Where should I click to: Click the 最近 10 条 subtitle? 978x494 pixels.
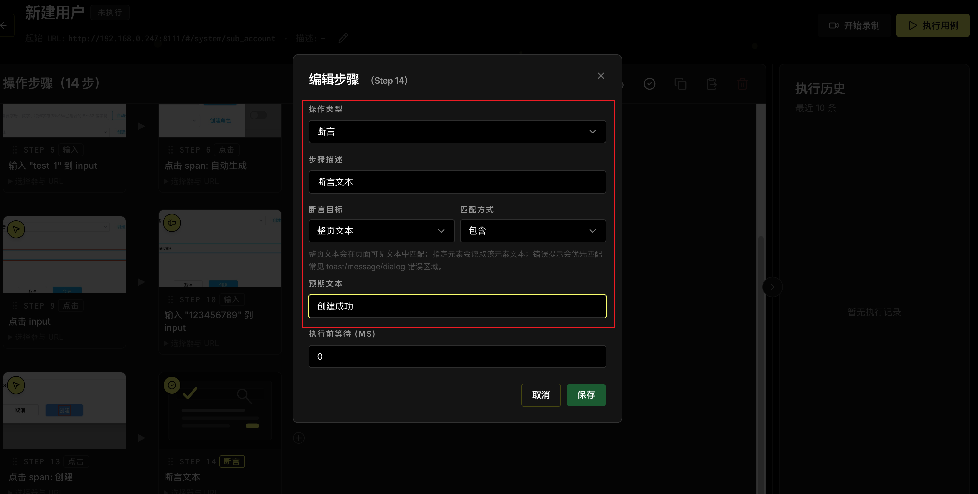[x=815, y=108]
